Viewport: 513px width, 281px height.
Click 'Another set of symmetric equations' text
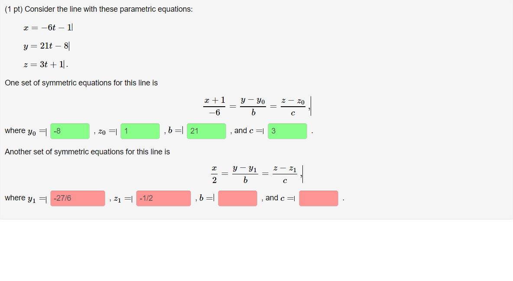point(87,151)
